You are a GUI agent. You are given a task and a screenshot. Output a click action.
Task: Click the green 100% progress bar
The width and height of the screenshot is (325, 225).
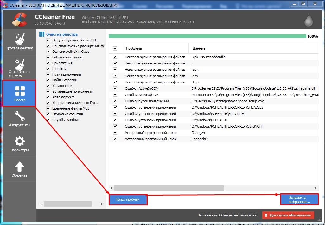(x=207, y=36)
